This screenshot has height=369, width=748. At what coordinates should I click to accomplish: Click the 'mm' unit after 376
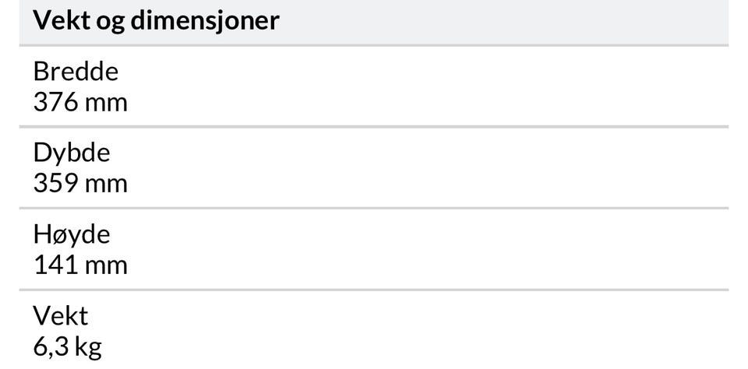pyautogui.click(x=107, y=102)
